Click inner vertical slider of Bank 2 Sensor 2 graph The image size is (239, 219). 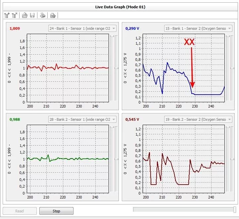point(228,159)
